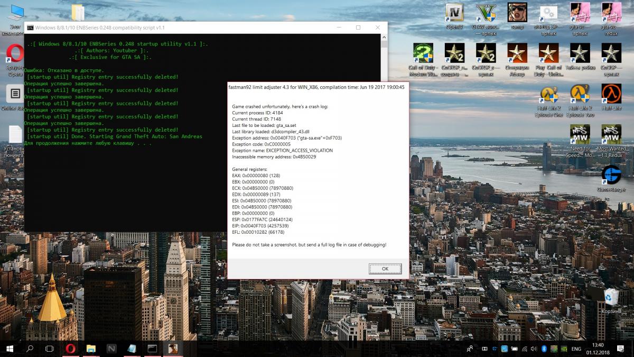Switch to File Explorer on the taskbar

91,349
